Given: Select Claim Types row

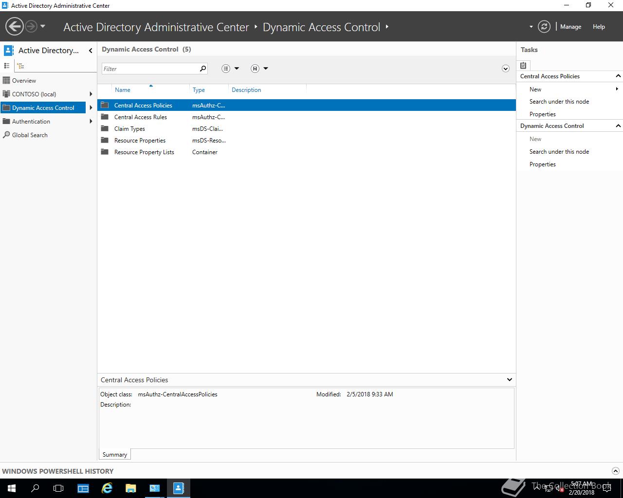Looking at the screenshot, I should 307,128.
